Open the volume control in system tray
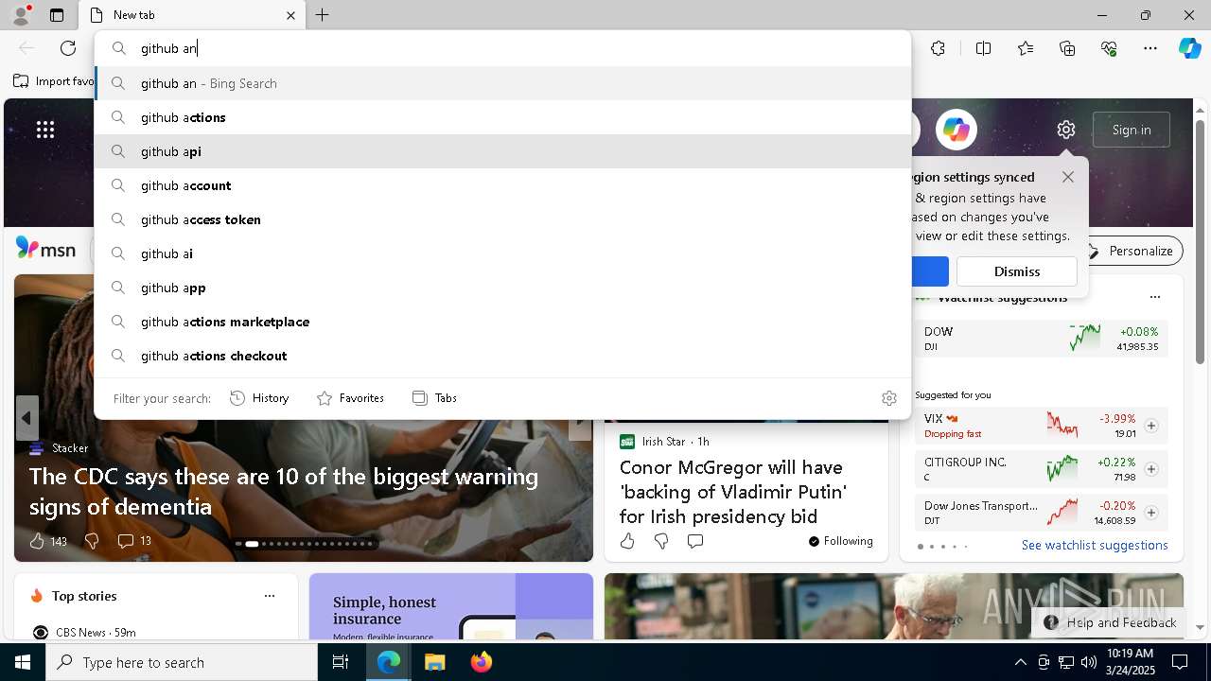The image size is (1211, 681). coord(1088,662)
